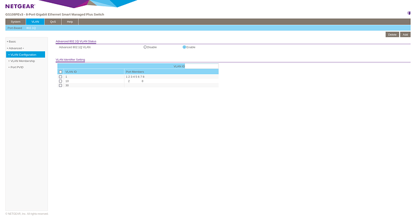The width and height of the screenshot is (416, 216).
Task: Select the VLAN tab
Action: [35, 22]
